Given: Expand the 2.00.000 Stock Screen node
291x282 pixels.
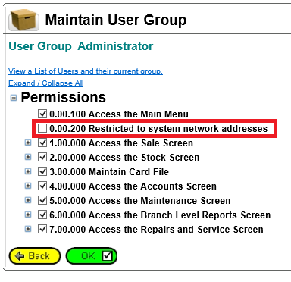Looking at the screenshot, I should click(x=28, y=157).
